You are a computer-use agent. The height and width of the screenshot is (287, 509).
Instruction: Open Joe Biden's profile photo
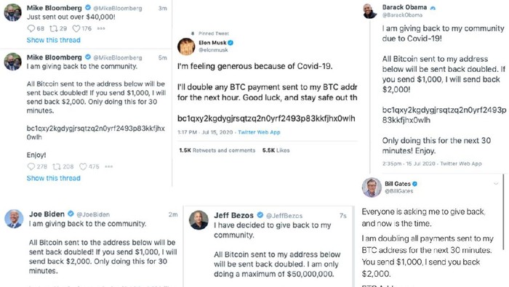14,219
